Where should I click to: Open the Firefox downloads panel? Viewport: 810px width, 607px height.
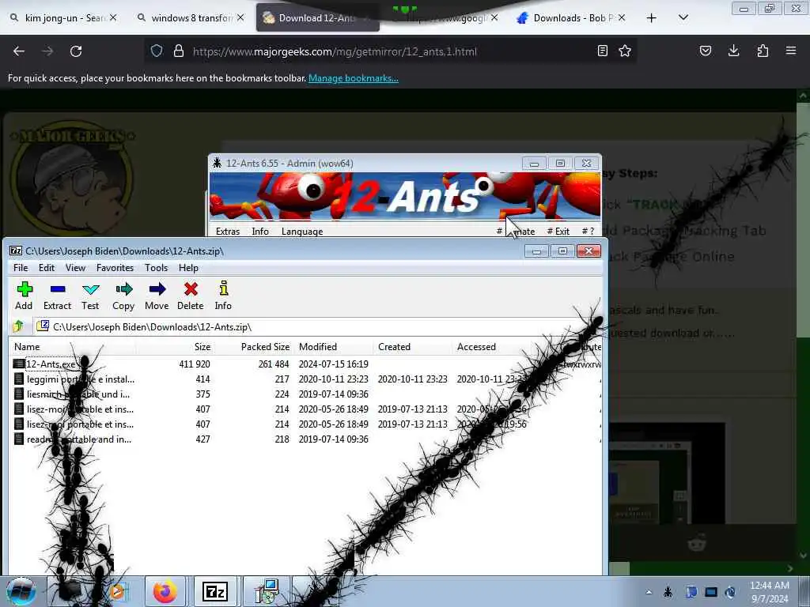[733, 51]
